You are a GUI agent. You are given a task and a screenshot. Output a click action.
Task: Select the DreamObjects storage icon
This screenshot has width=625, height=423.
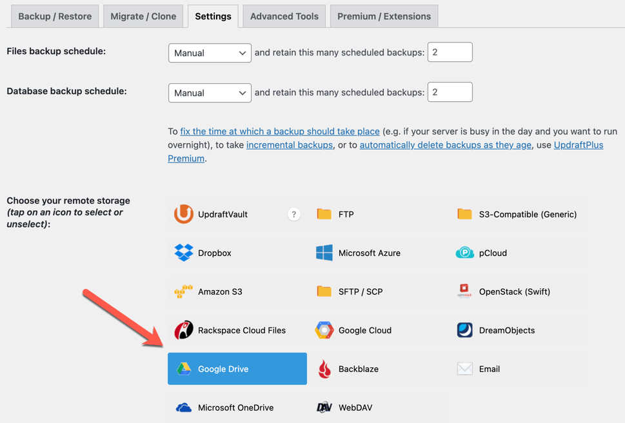(x=464, y=330)
